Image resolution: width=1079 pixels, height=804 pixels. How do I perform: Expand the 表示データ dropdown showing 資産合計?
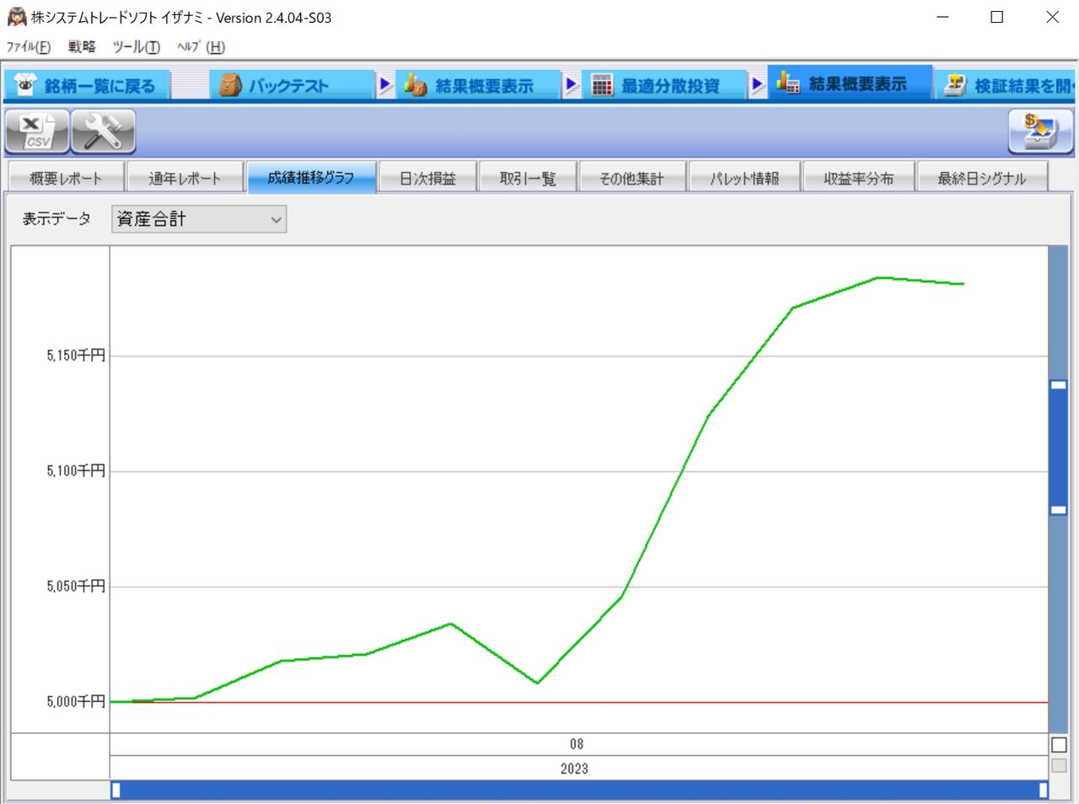199,219
